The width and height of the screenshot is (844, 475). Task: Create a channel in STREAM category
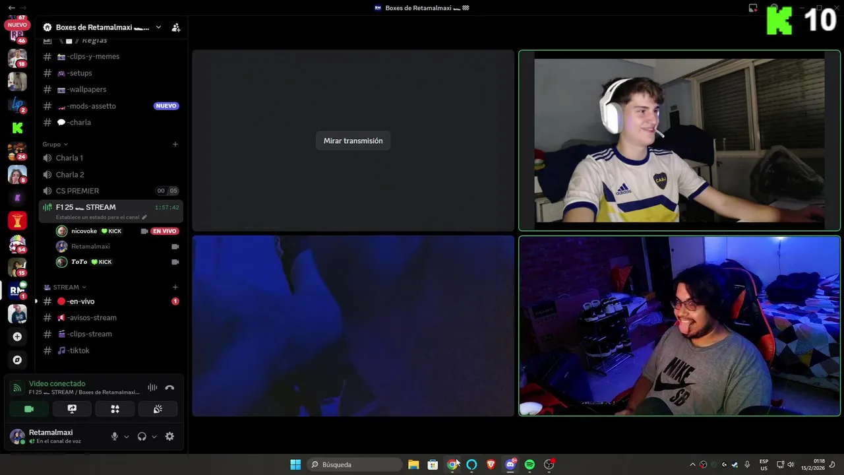tap(175, 288)
